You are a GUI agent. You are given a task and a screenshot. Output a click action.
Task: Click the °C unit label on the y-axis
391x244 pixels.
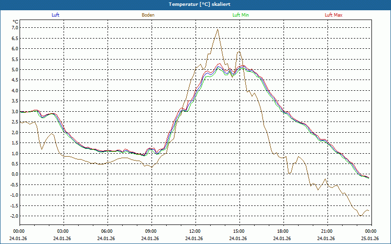(15, 21)
